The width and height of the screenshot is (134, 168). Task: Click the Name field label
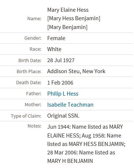point(35,19)
